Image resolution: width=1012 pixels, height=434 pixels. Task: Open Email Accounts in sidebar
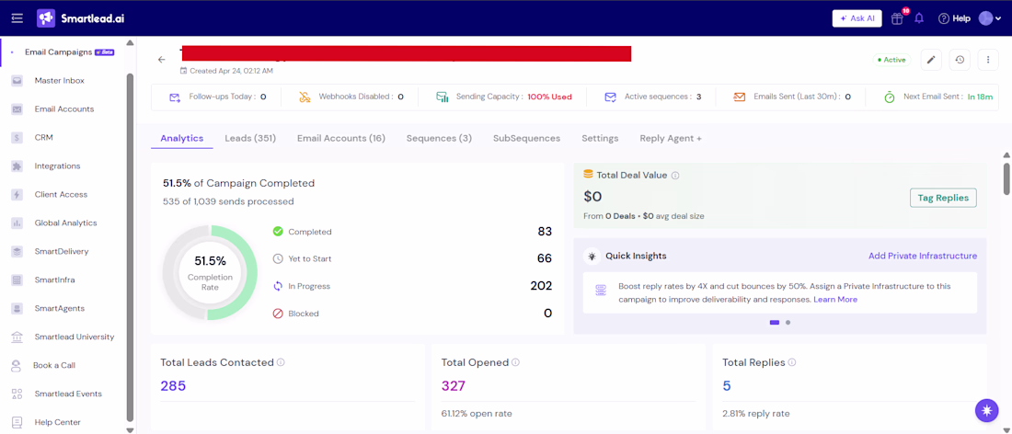tap(63, 109)
